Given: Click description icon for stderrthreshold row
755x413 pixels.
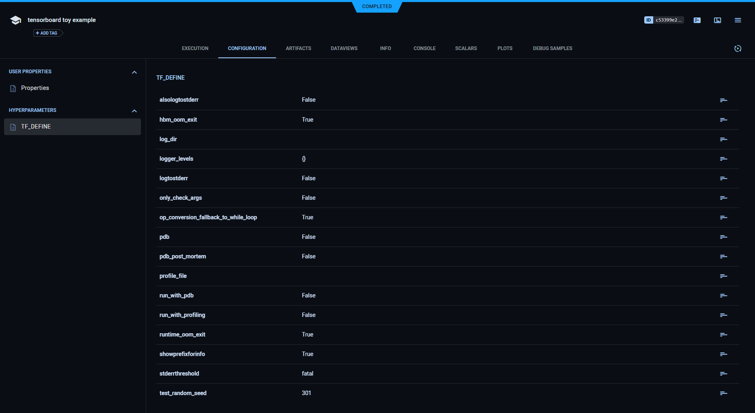Looking at the screenshot, I should (723, 374).
